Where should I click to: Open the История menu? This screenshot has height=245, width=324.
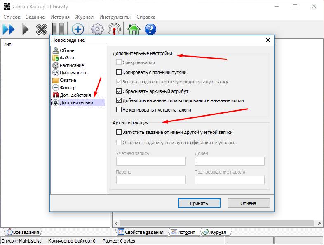click(60, 17)
